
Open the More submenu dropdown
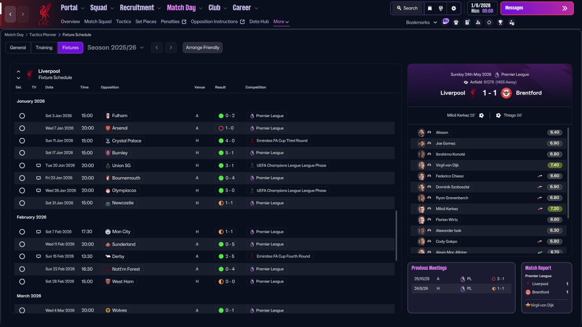tap(281, 22)
